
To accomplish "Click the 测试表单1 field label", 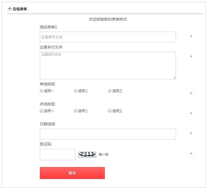I will 48,27.
